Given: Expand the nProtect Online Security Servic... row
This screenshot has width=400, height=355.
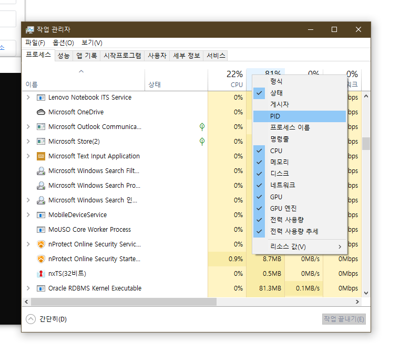Looking at the screenshot, I should (28, 244).
